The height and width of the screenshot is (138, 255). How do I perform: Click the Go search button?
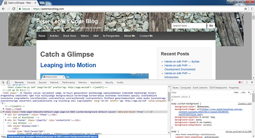pos(211,26)
